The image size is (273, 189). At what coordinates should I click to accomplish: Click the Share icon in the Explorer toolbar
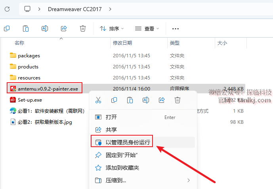(64, 28)
